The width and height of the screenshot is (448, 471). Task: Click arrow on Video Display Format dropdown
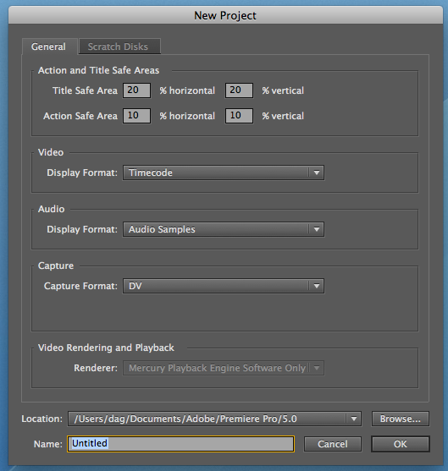[317, 173]
